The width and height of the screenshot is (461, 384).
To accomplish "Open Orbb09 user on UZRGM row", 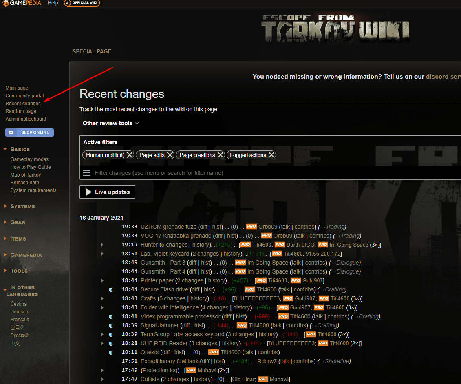I will [x=268, y=227].
